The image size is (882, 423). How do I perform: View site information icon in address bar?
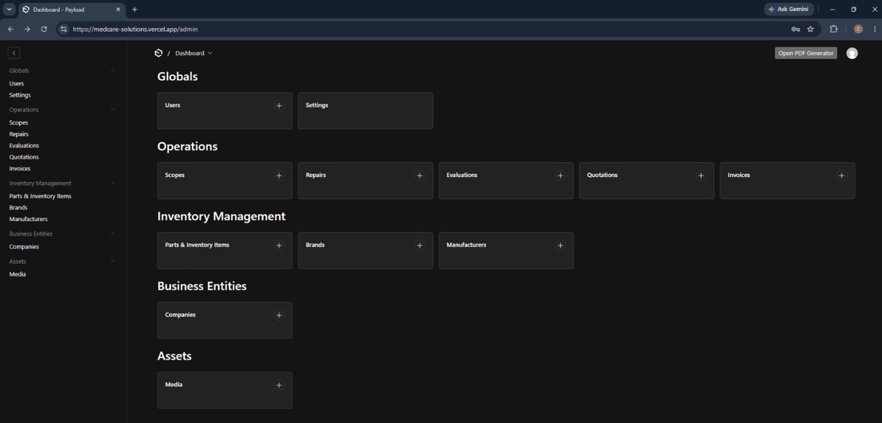click(64, 29)
